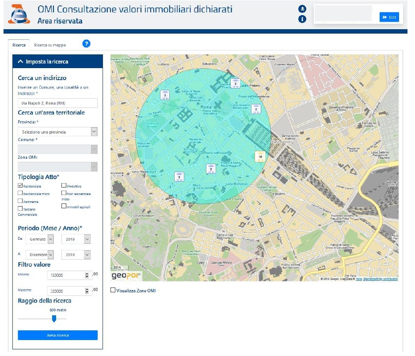Select marker 2 near Santa Maria Maggiore
Screen dimensions: 415x356
[x=211, y=169]
